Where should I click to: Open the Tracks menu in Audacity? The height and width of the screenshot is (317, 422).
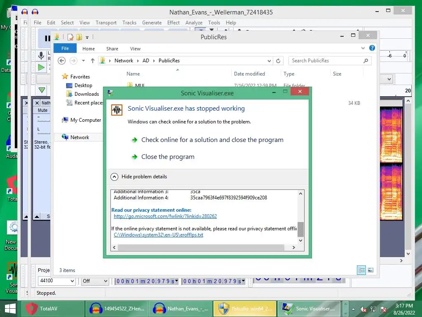click(129, 23)
